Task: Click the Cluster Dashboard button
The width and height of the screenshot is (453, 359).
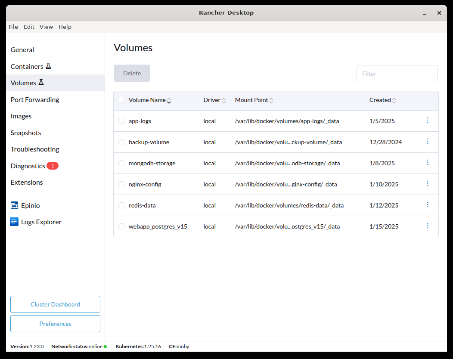Action: [x=55, y=304]
